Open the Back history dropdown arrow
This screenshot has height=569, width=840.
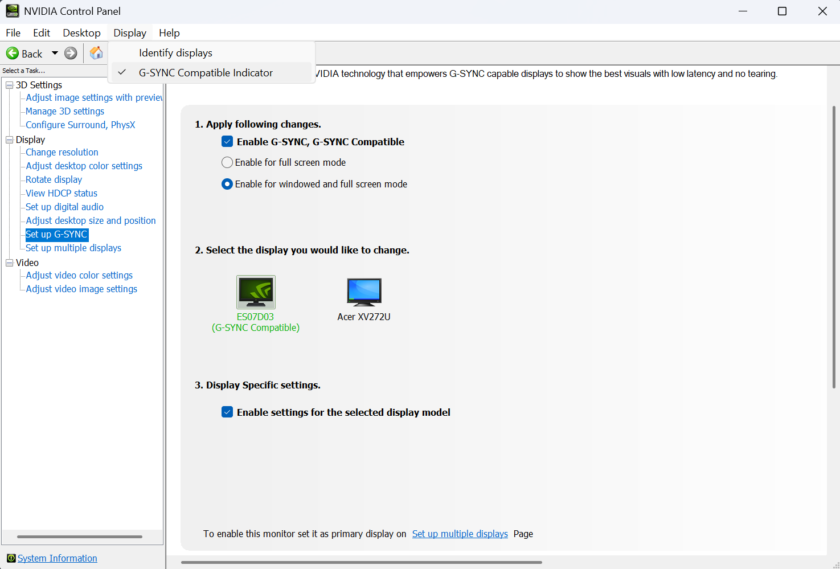coord(55,53)
